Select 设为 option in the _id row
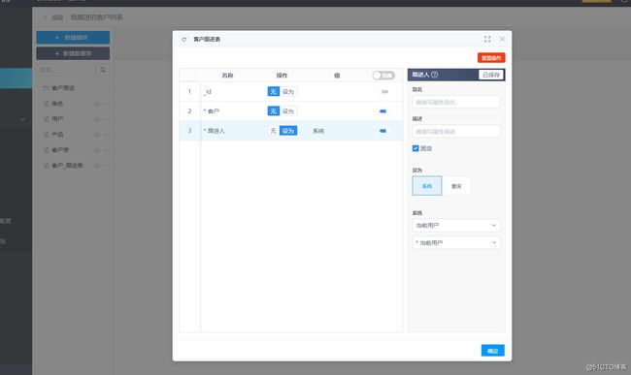 point(288,91)
